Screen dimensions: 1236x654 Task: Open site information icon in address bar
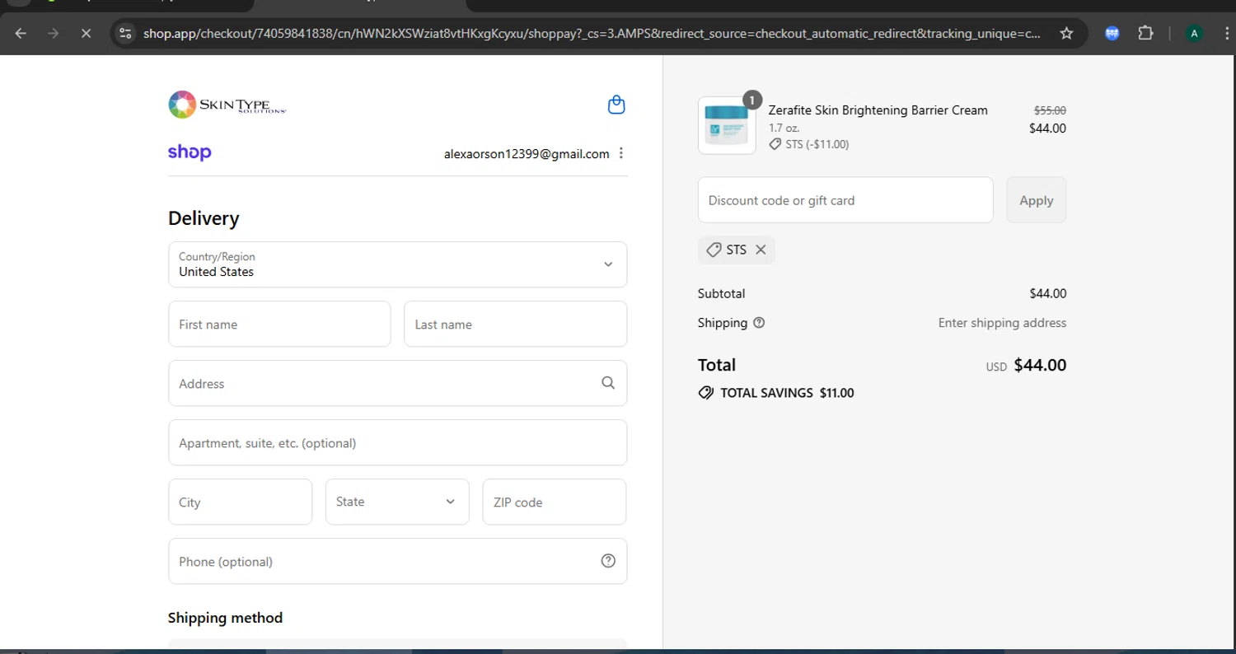coord(125,34)
